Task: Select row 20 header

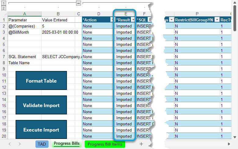Action: (4, 136)
